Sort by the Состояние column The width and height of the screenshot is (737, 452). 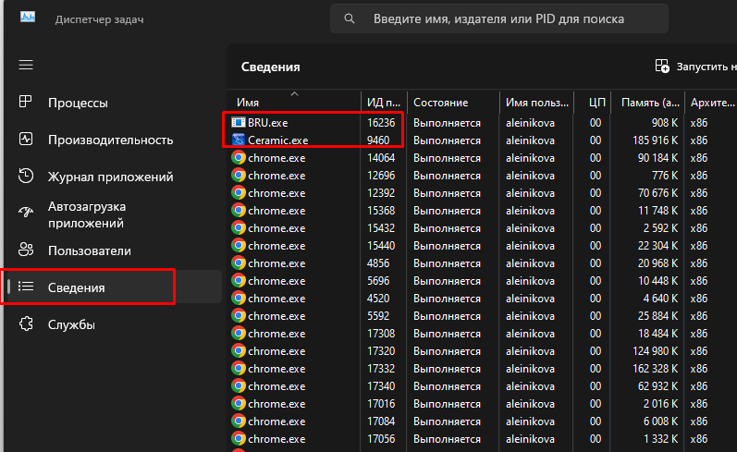point(453,102)
